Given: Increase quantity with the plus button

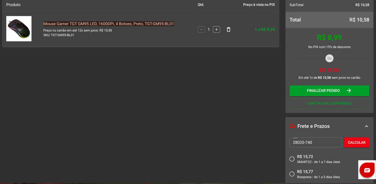Looking at the screenshot, I should [216, 29].
